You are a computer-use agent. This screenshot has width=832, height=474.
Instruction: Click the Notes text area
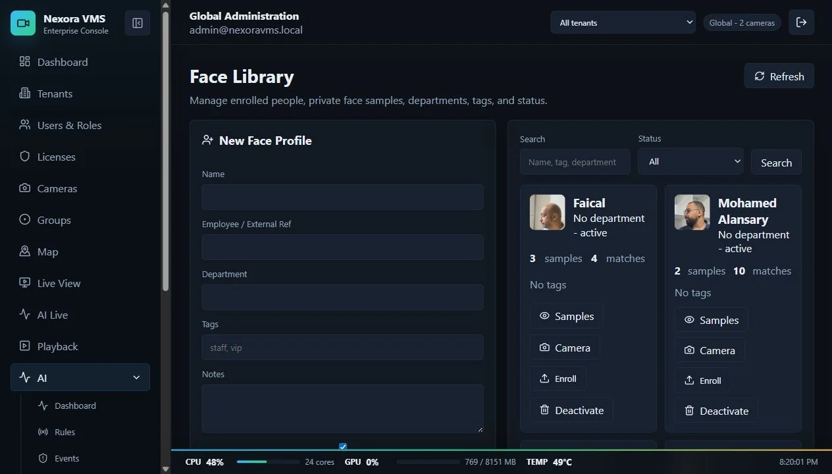tap(342, 409)
